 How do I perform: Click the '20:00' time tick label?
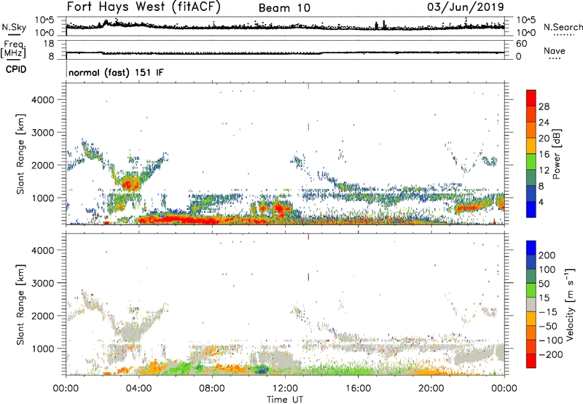tap(431, 389)
